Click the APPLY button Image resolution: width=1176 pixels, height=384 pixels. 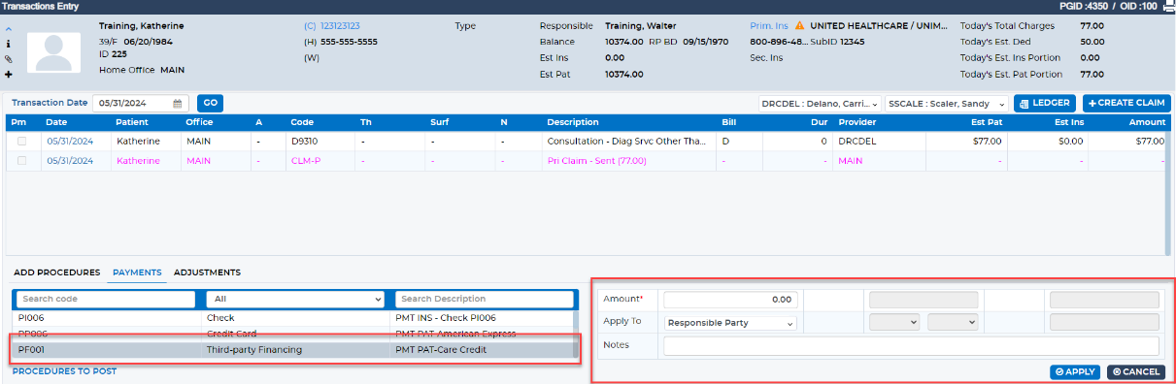click(x=1075, y=372)
